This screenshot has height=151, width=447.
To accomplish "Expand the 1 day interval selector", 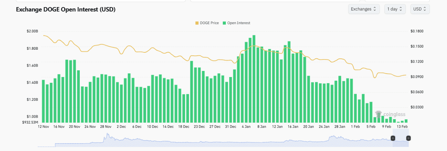I will pos(396,9).
